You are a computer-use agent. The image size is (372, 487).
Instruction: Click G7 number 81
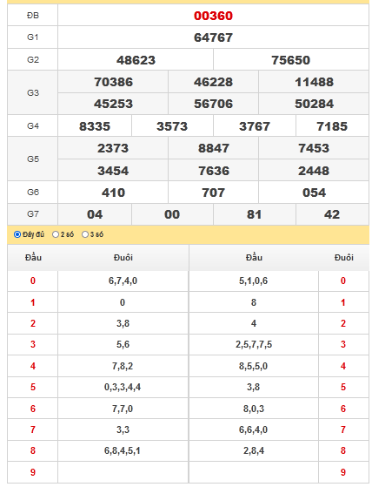(255, 214)
